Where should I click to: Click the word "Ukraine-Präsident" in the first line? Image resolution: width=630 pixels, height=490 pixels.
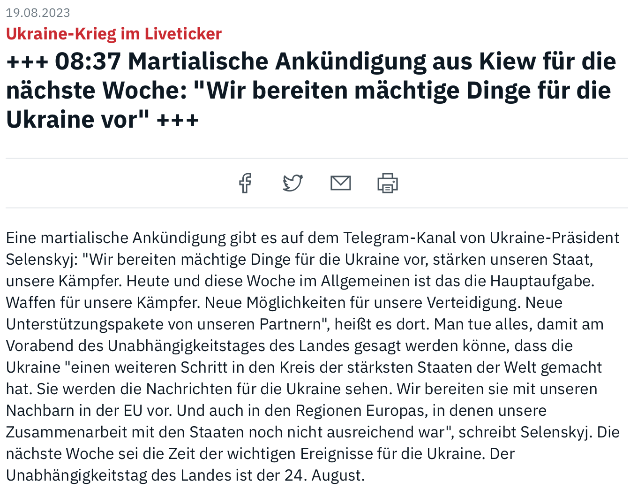click(x=555, y=238)
